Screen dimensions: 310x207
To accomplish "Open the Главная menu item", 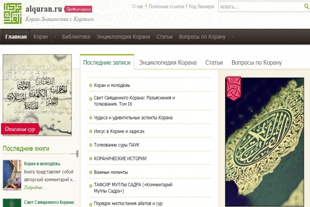I will 16,37.
